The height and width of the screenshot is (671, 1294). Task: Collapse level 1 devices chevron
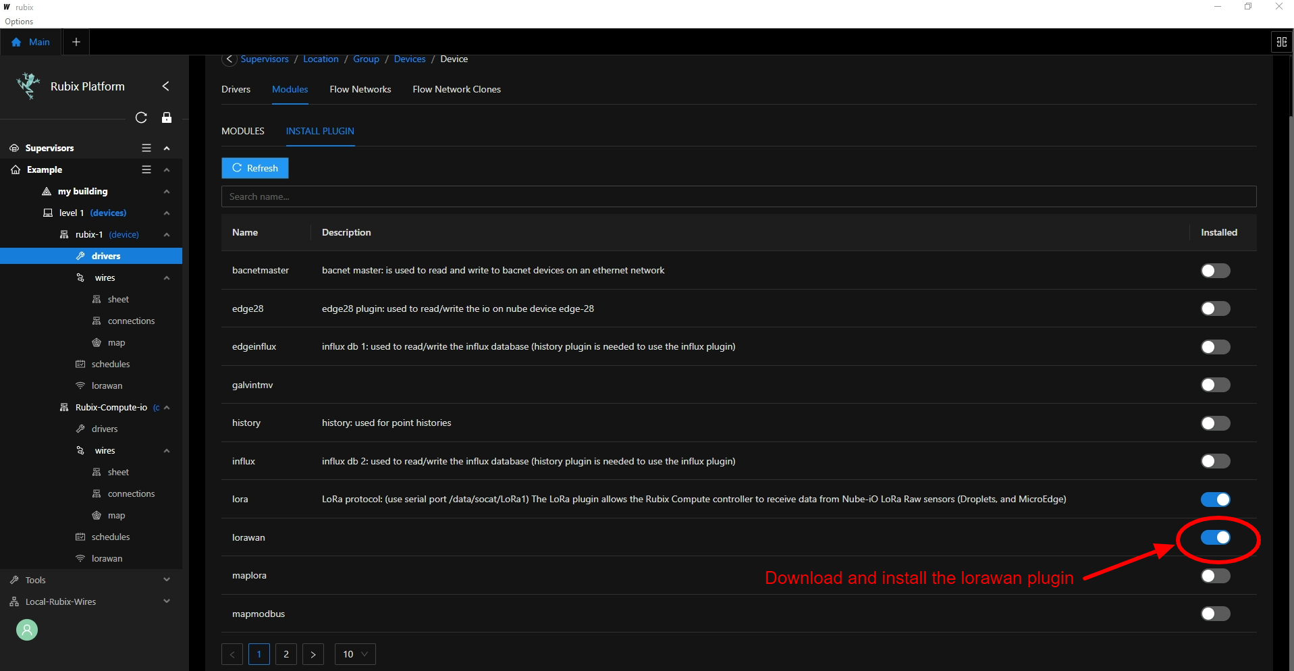click(x=167, y=213)
